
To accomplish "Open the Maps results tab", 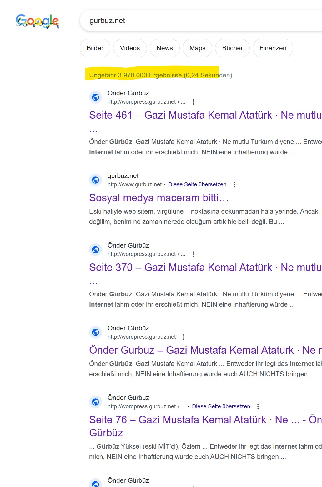I will (197, 48).
